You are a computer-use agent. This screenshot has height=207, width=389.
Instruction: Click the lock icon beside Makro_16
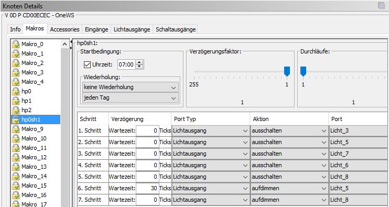16,195
